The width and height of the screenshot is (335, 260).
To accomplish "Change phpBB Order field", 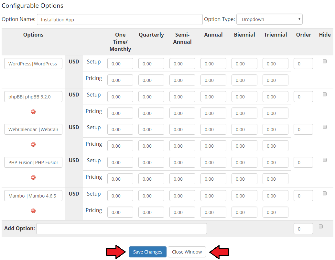I will point(303,96).
